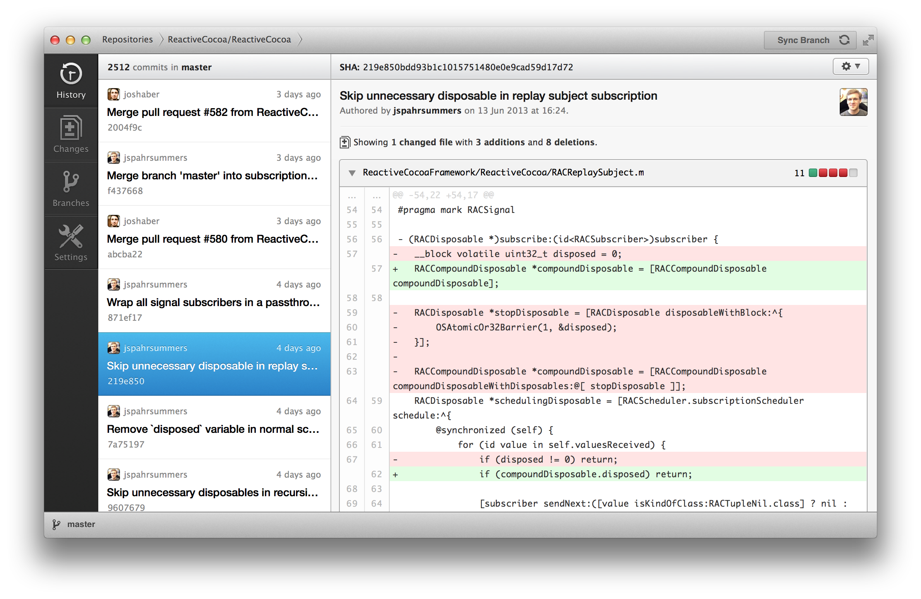Viewport: 921px width, 599px height.
Task: Click jspahrsummers author avatar photo
Action: coord(853,102)
